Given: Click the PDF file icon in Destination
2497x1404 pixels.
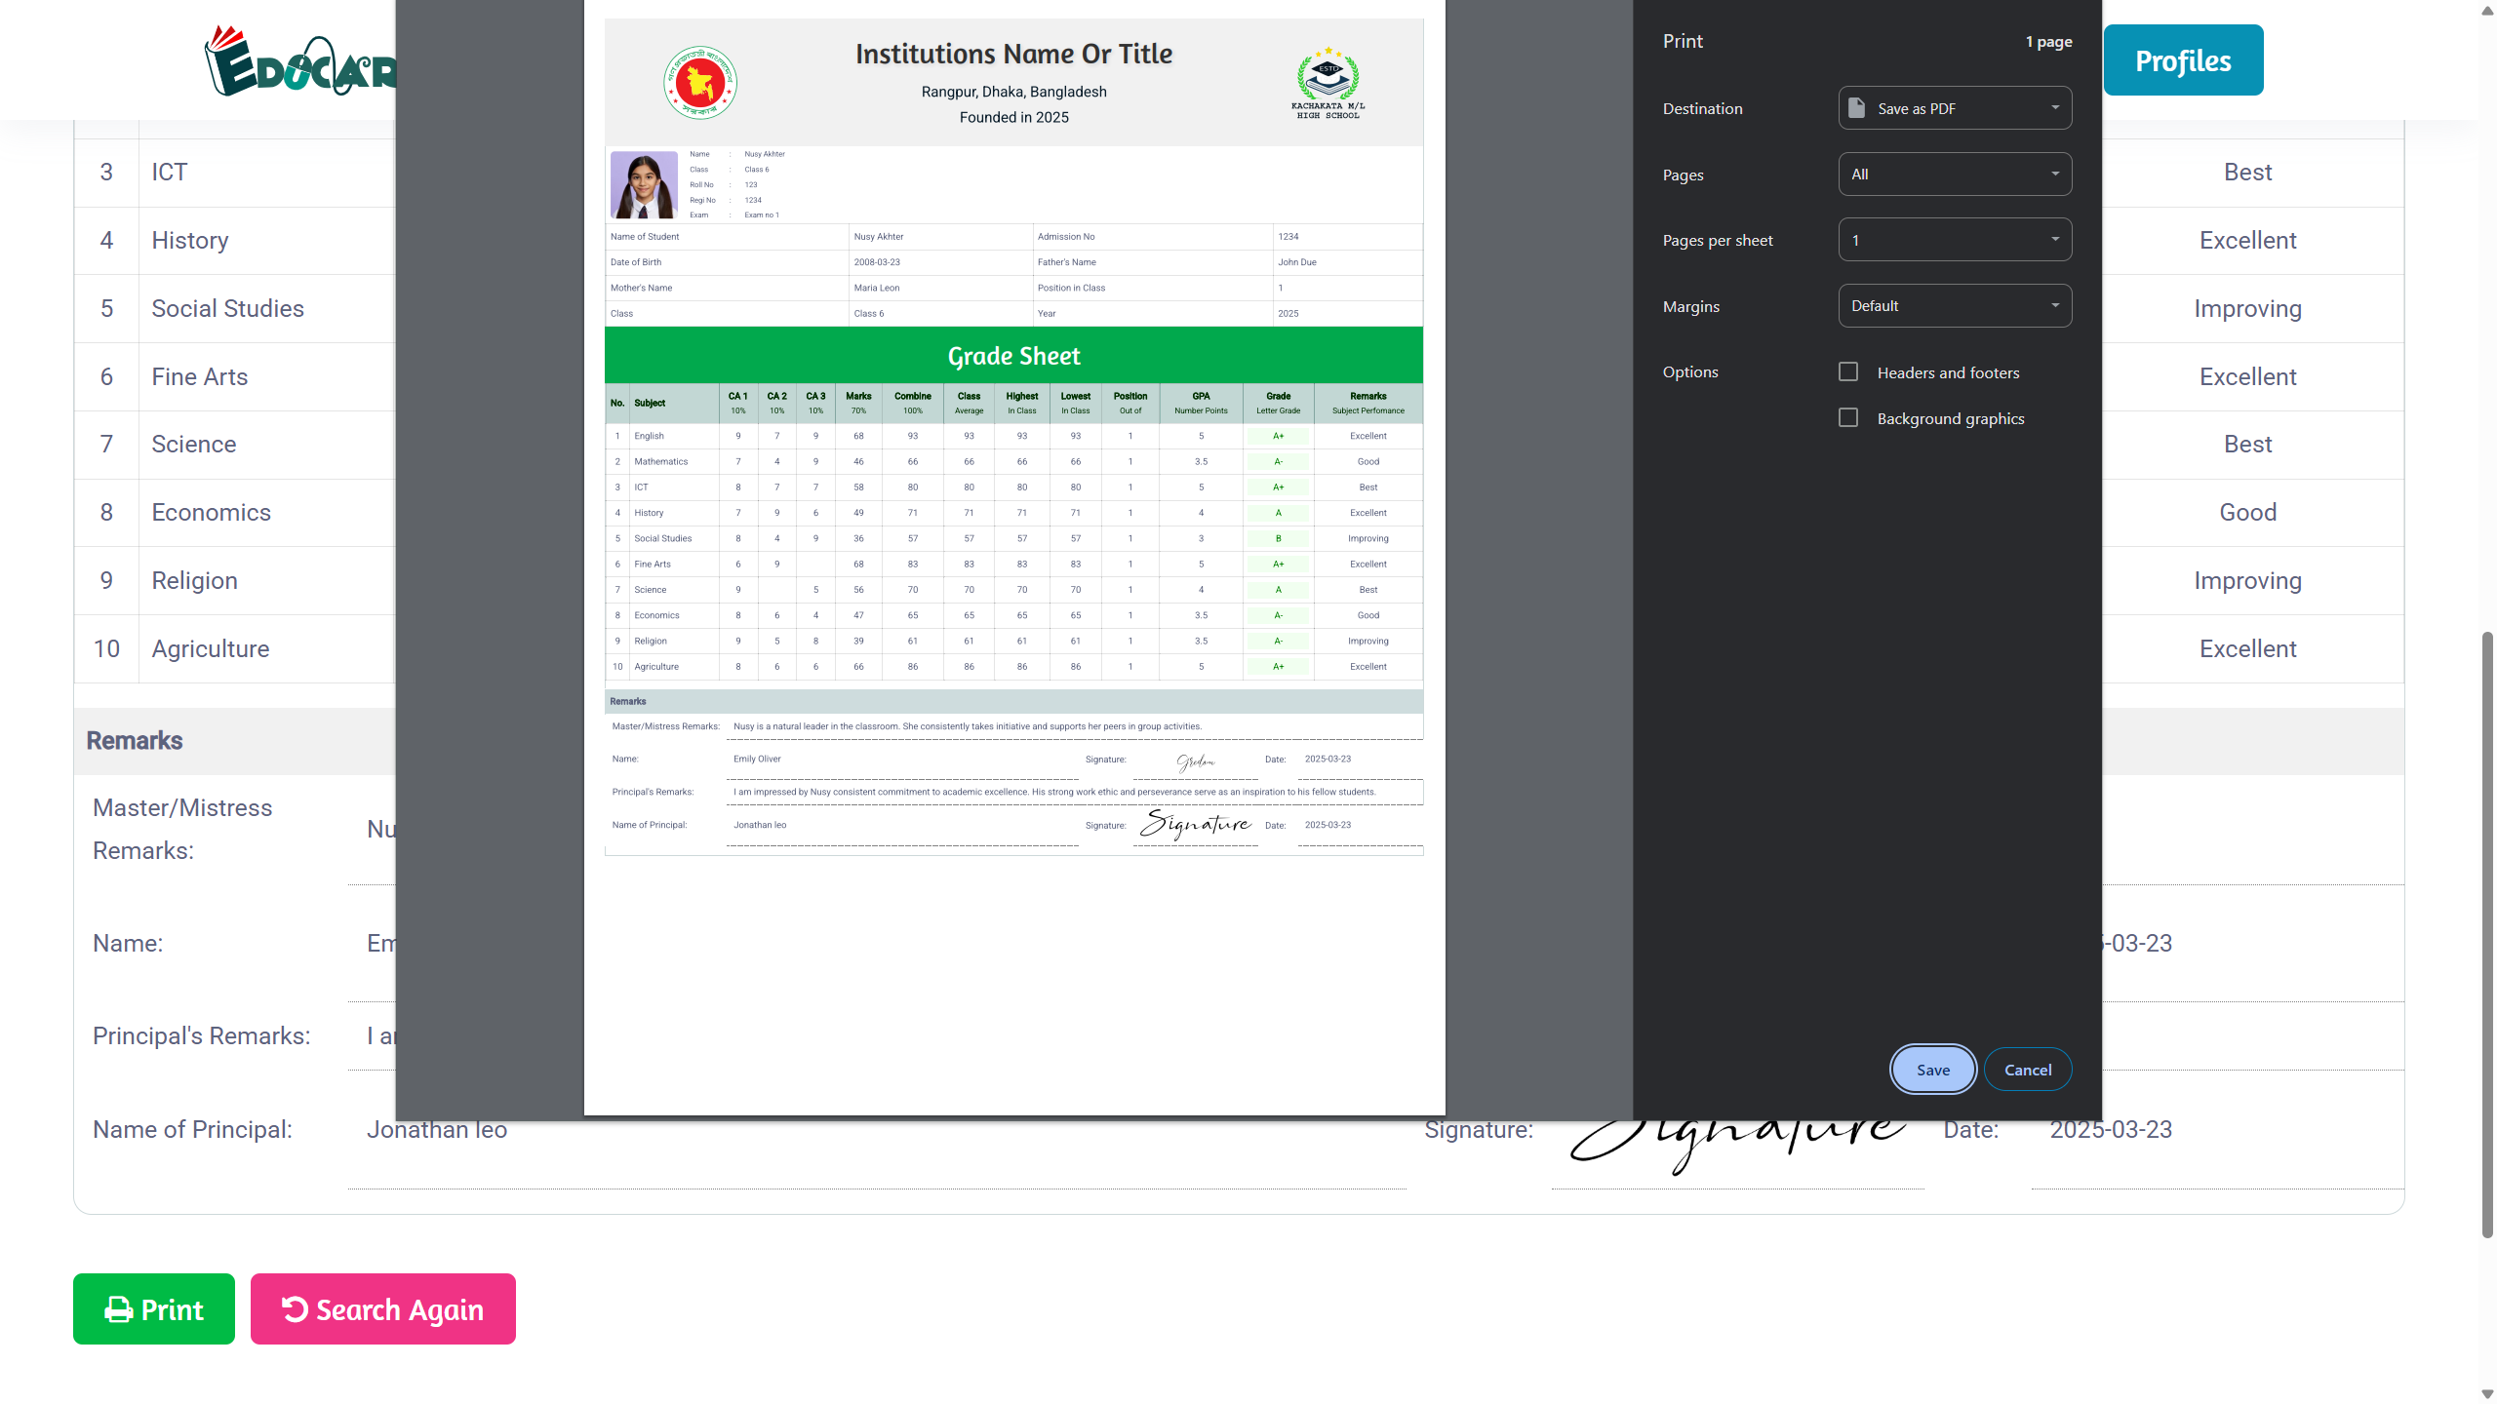Looking at the screenshot, I should tap(1857, 108).
